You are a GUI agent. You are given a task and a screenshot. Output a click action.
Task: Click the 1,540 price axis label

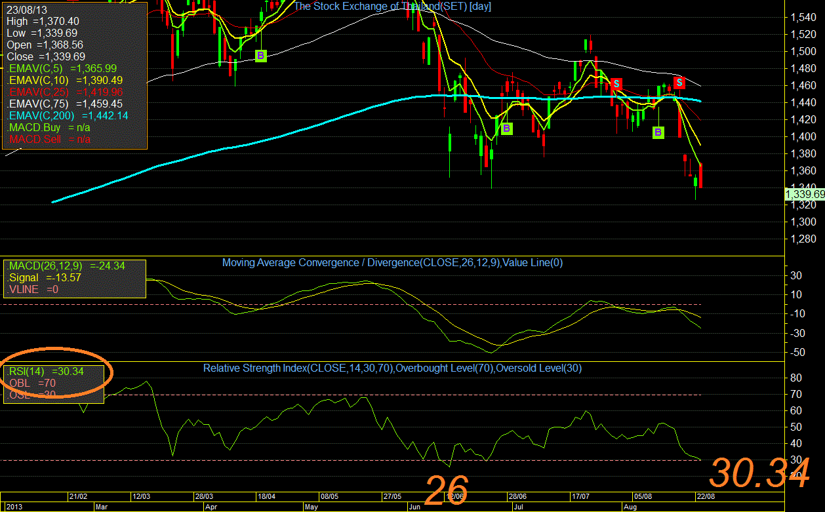(802, 17)
